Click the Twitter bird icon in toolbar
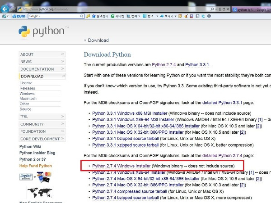271x203 pixels. tap(203, 16)
